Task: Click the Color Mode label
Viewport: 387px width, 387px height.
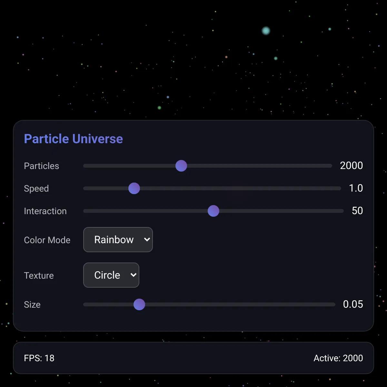Action: point(47,240)
